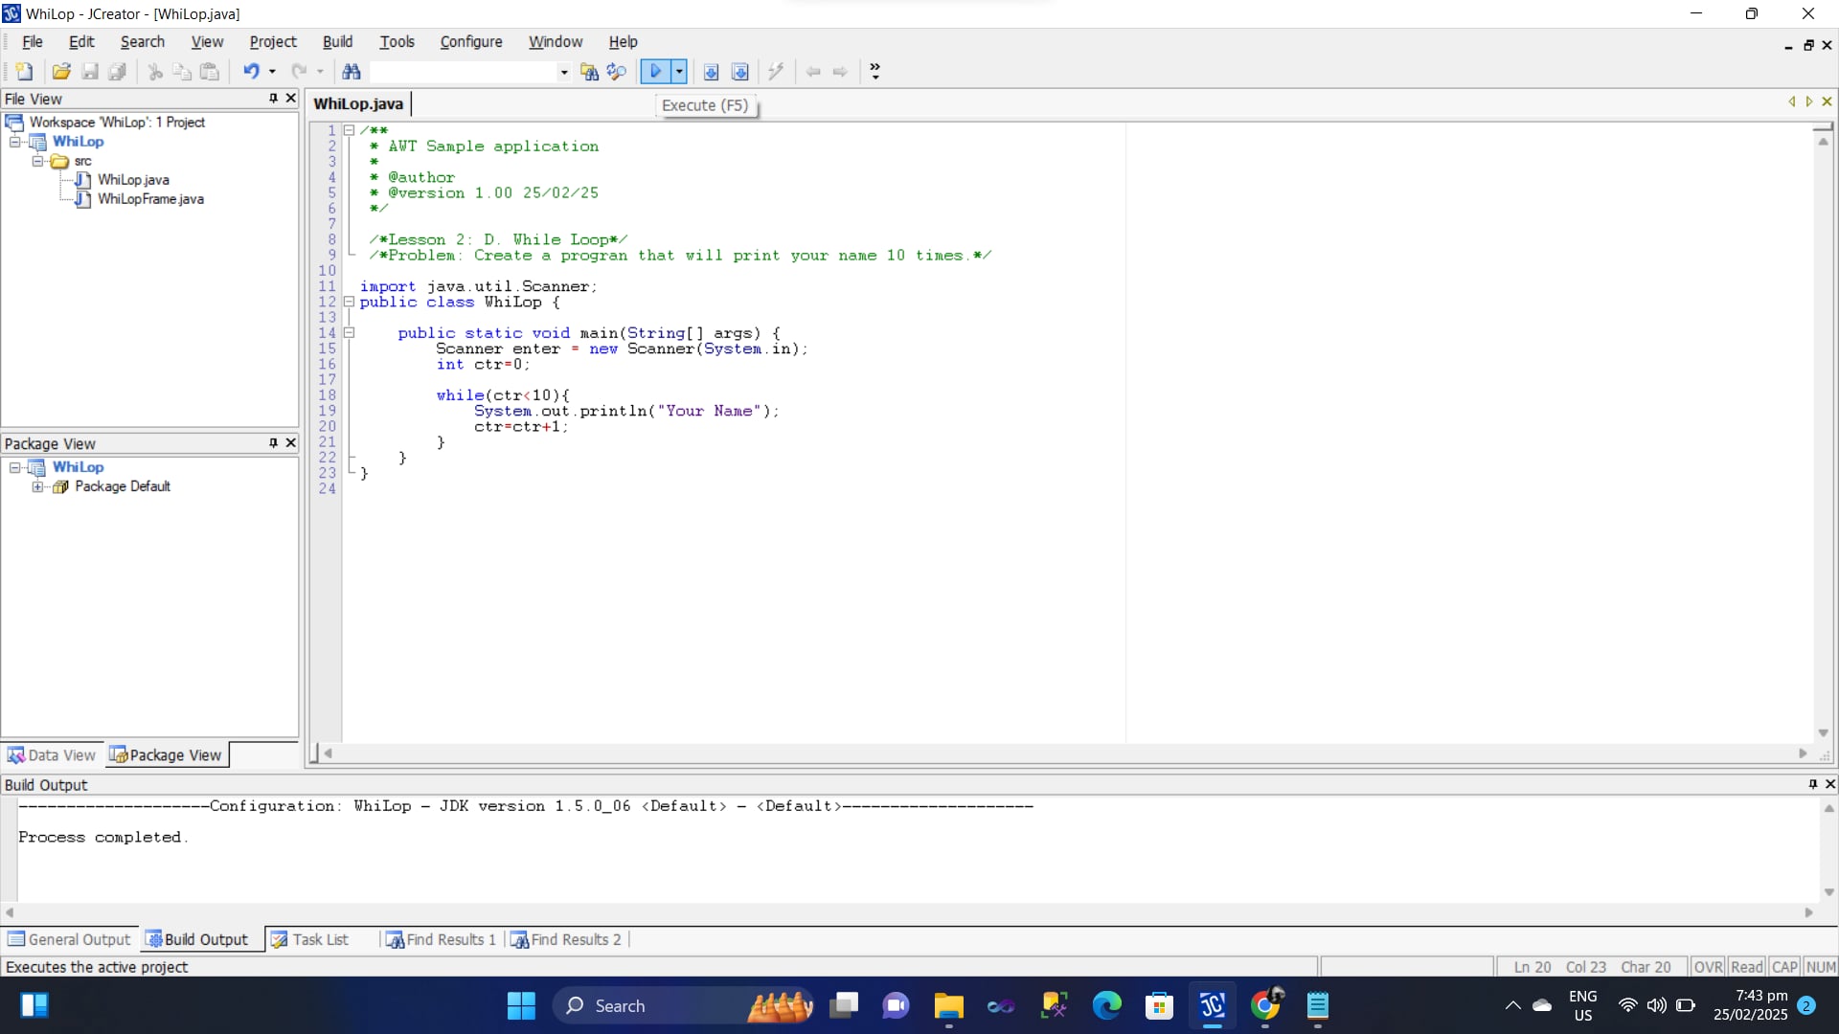Click the New file toolbar icon
1839x1034 pixels.
[24, 72]
